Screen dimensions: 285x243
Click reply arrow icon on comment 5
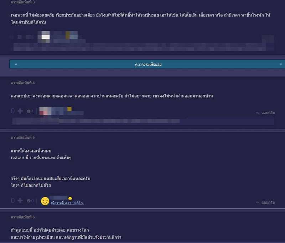257,202
